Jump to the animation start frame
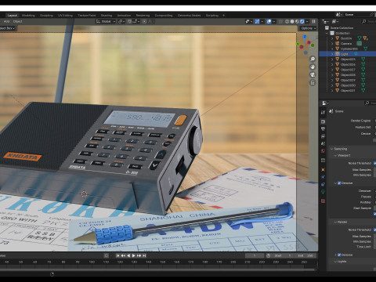 117,255
